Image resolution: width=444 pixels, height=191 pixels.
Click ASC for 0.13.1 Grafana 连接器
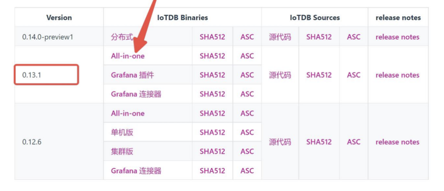coord(247,94)
